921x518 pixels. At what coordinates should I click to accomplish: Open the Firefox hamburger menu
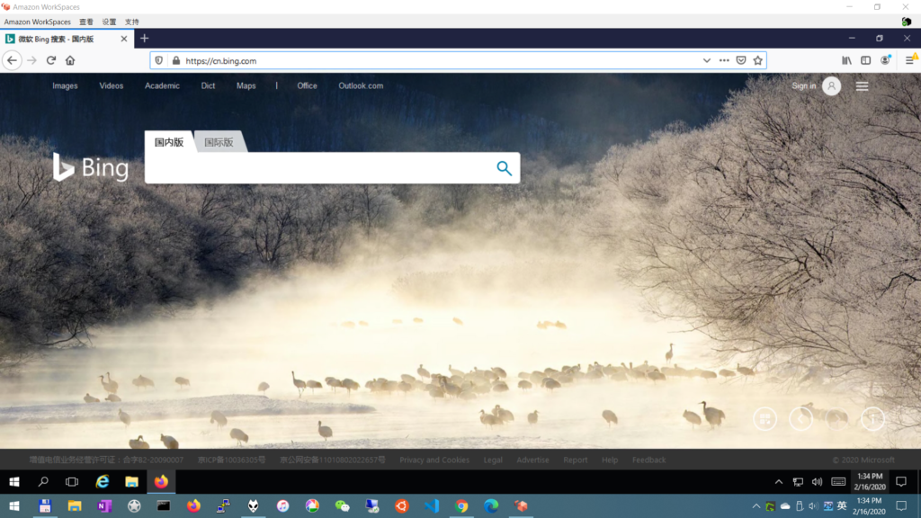pos(909,60)
